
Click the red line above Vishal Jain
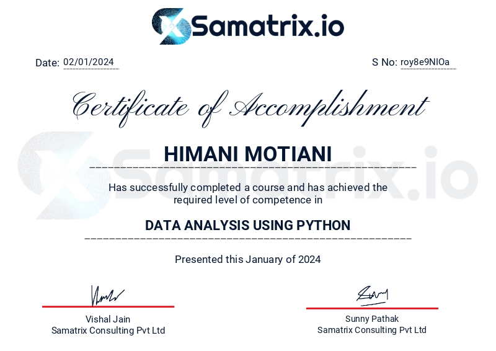point(108,306)
